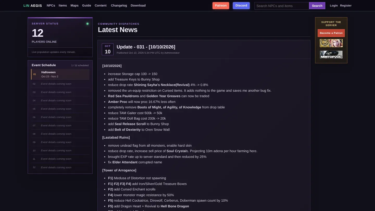Open the Items menu item
This screenshot has width=375, height=211.
tap(63, 5)
